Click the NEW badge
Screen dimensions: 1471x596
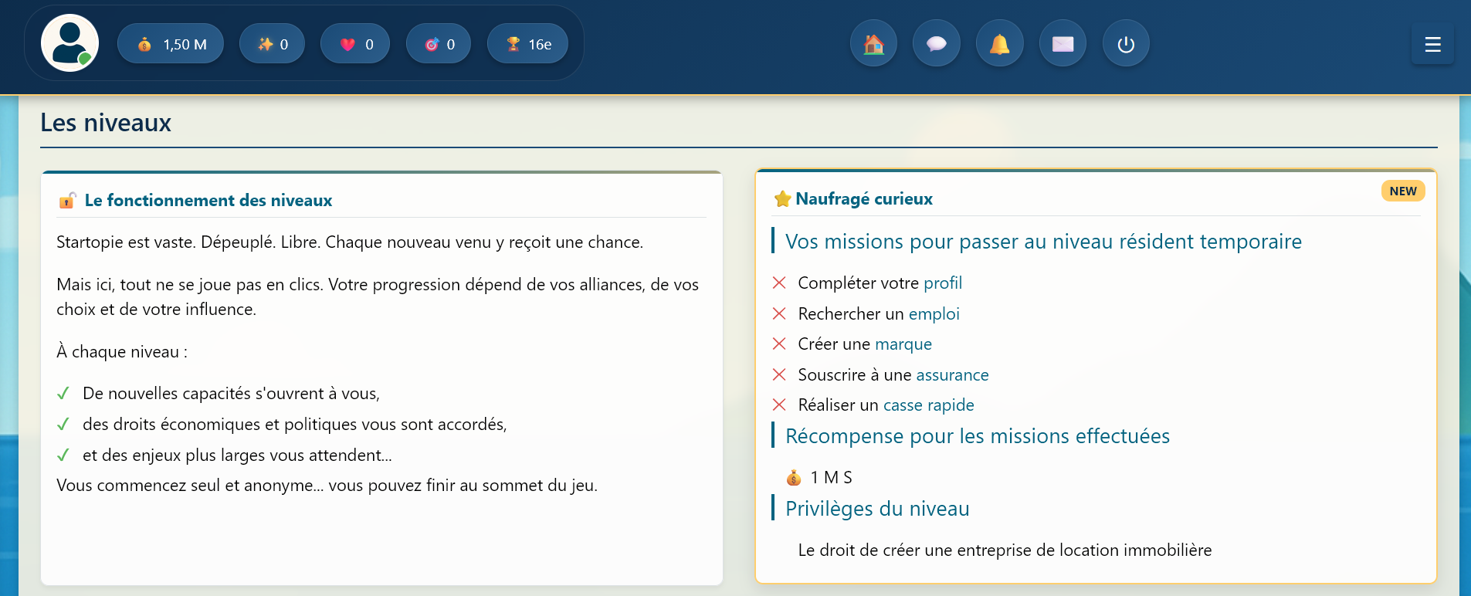point(1402,191)
